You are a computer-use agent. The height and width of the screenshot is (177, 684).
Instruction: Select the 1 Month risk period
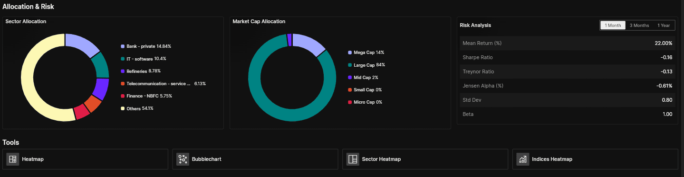(x=613, y=26)
